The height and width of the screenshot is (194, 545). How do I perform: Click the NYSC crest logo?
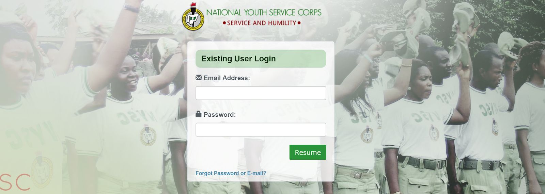tap(193, 17)
